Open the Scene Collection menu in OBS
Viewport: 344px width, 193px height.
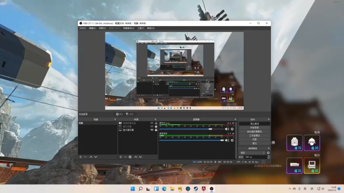(129, 28)
